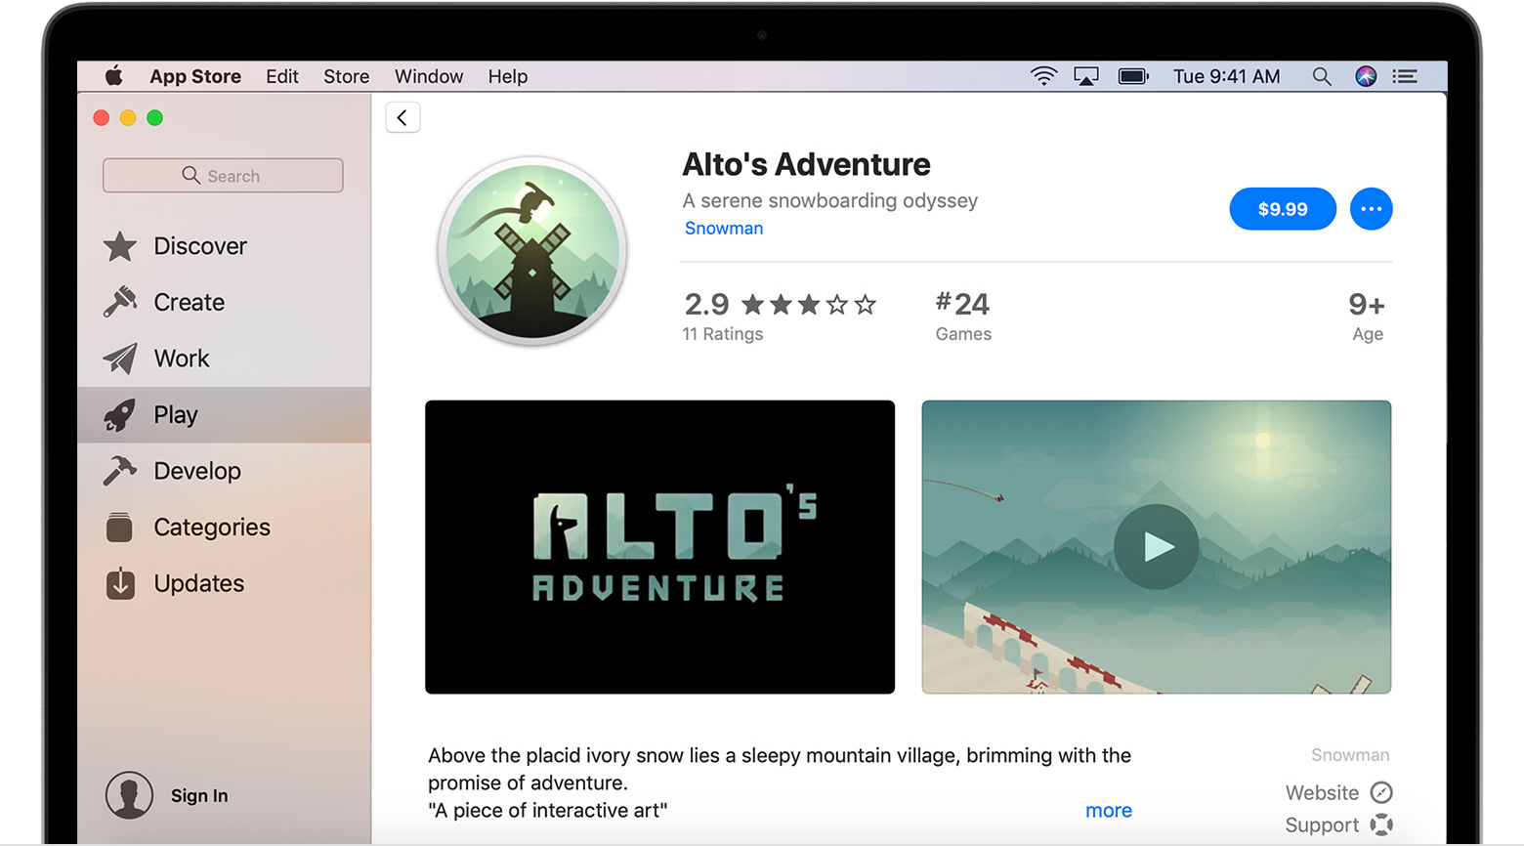Open the Edit menu
The height and width of the screenshot is (846, 1524).
[x=282, y=76]
